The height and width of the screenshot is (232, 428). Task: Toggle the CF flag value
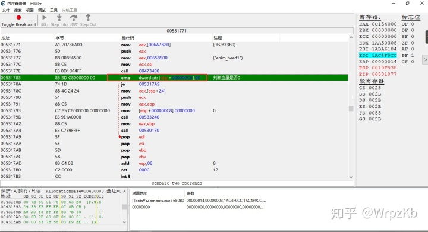pos(408,62)
